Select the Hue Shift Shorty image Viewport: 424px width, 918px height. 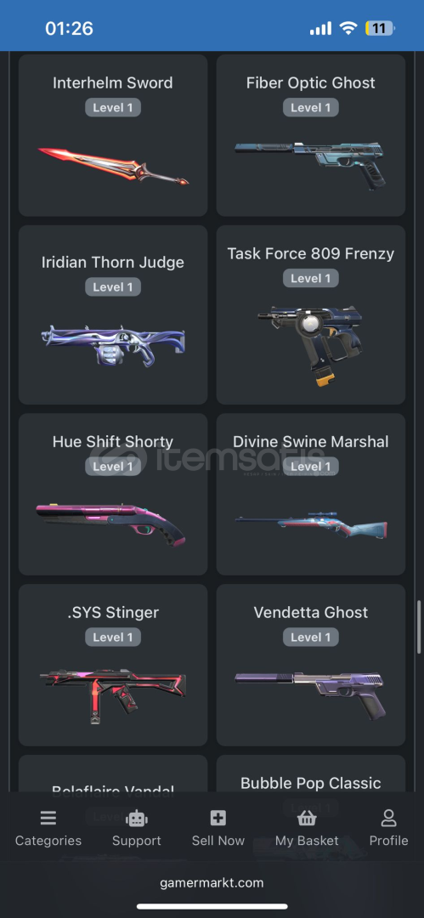click(110, 523)
